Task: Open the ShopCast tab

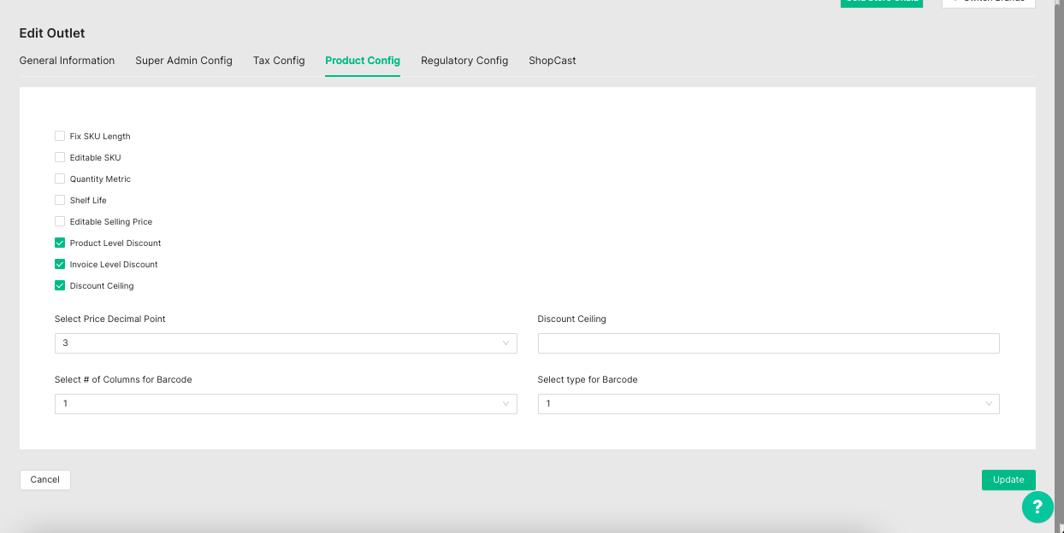Action: (x=552, y=61)
